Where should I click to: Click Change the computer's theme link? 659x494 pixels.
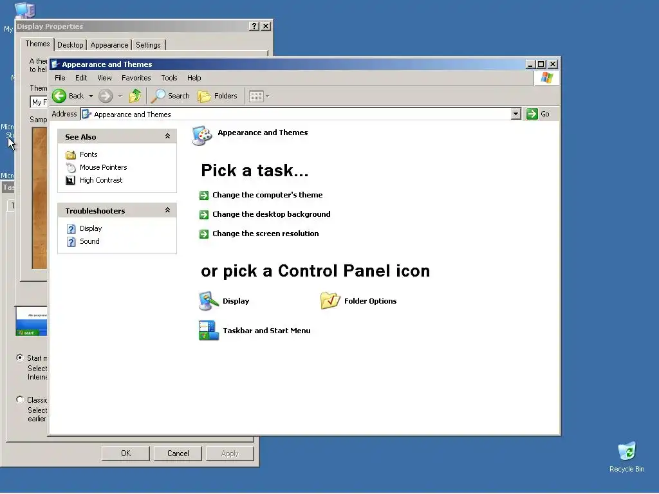point(267,195)
